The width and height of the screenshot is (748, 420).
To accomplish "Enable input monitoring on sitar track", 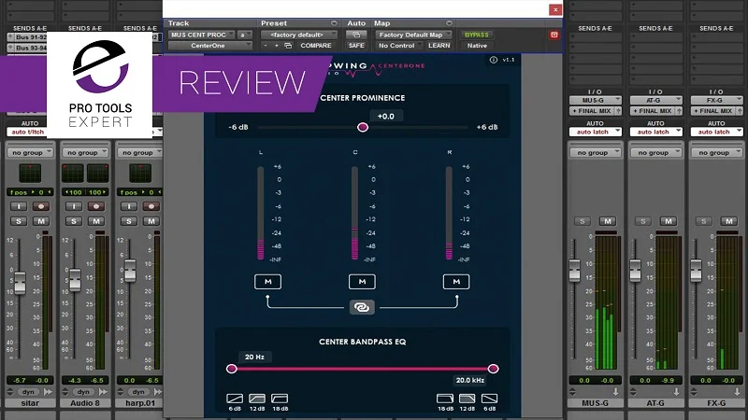I will [19, 206].
